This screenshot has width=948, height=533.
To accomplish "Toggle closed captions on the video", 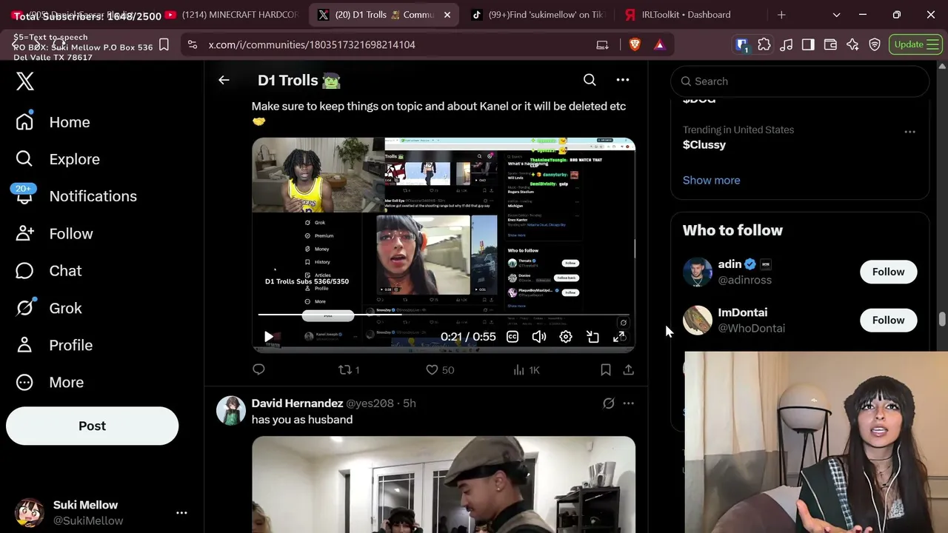I will click(x=513, y=337).
